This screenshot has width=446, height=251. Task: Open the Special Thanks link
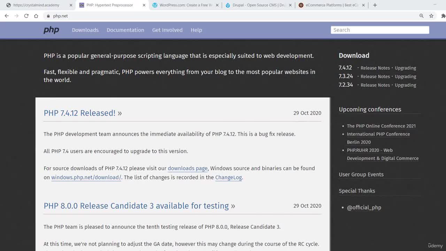pos(357,191)
